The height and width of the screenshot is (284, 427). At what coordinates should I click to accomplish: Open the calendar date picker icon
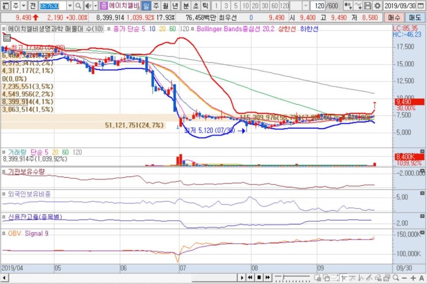(421, 5)
